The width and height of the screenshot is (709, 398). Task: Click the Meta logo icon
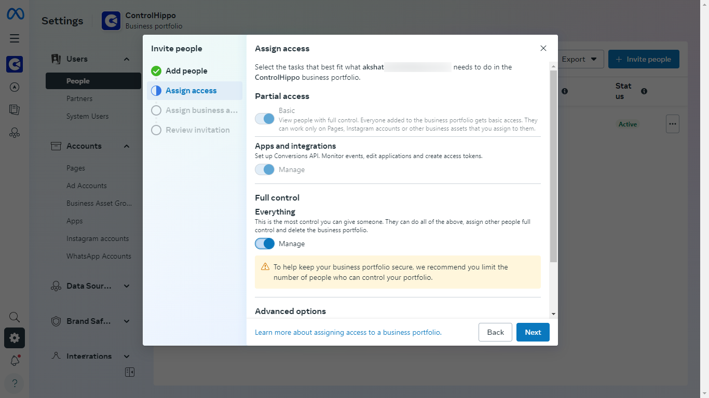[x=15, y=13]
